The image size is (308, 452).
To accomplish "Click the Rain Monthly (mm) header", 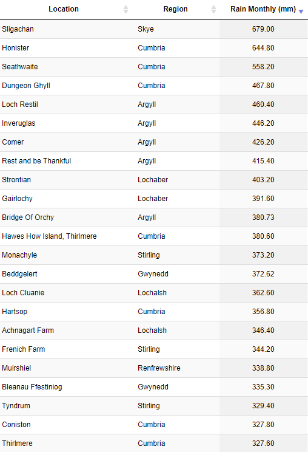I will tap(263, 9).
